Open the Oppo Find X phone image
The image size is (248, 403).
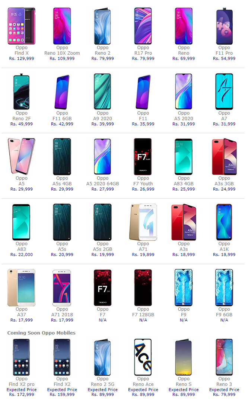point(21,26)
